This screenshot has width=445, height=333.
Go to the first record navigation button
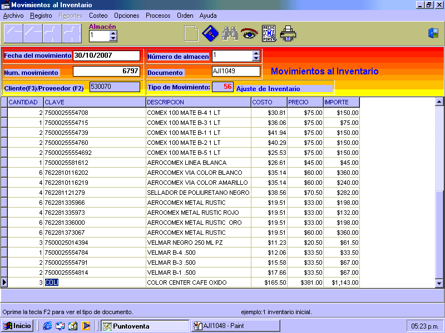pyautogui.click(x=13, y=34)
